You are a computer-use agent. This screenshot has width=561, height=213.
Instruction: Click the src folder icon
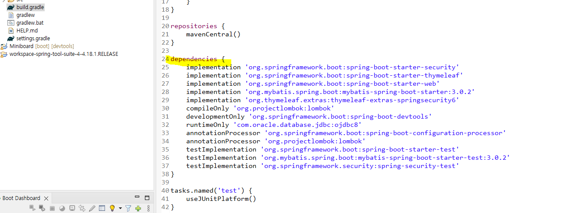point(11,1)
